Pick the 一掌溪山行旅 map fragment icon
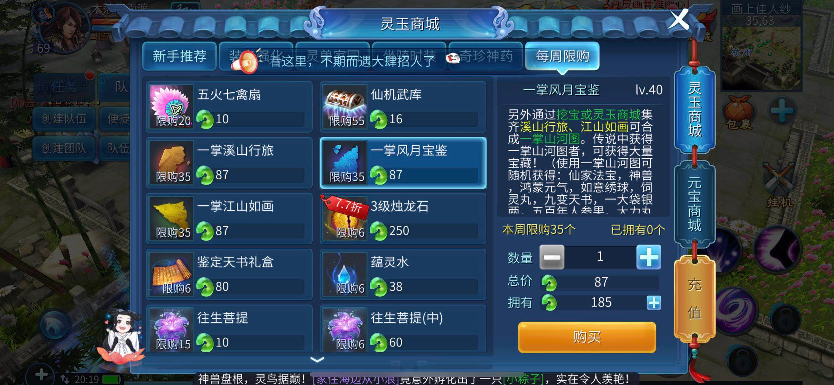Image resolution: width=834 pixels, height=385 pixels. pyautogui.click(x=171, y=162)
